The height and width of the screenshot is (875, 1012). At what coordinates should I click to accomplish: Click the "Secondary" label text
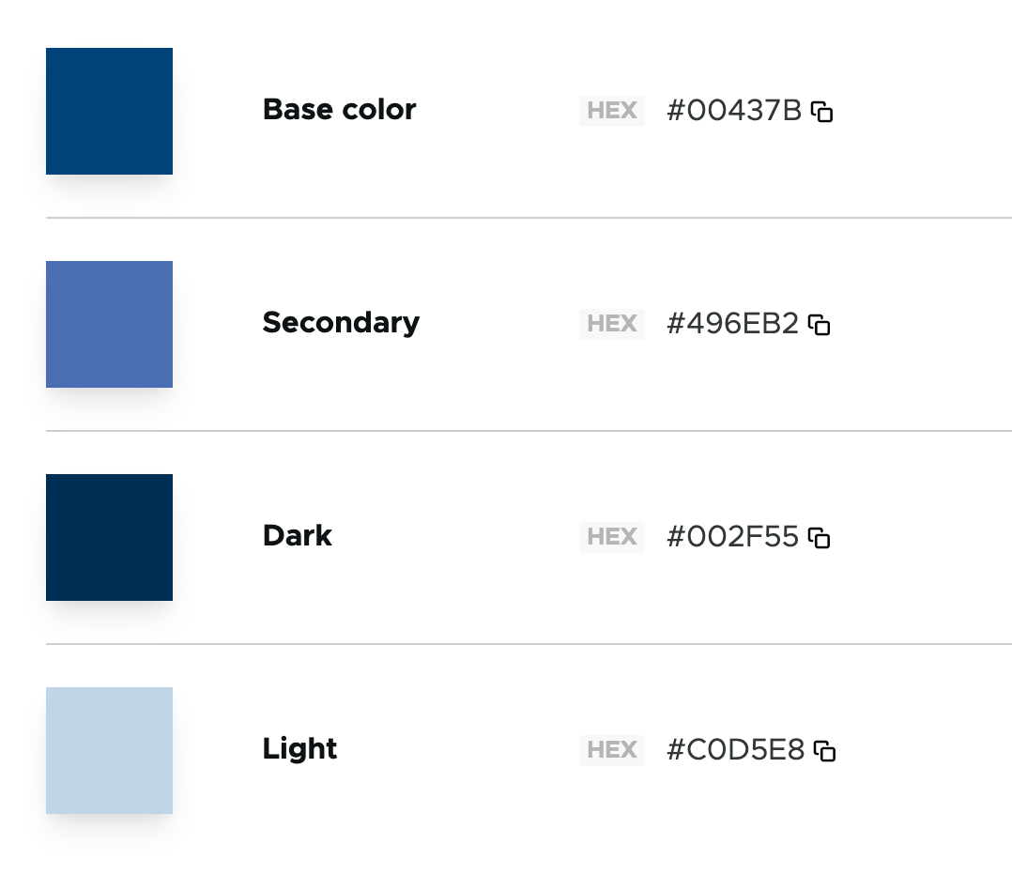[x=341, y=323]
